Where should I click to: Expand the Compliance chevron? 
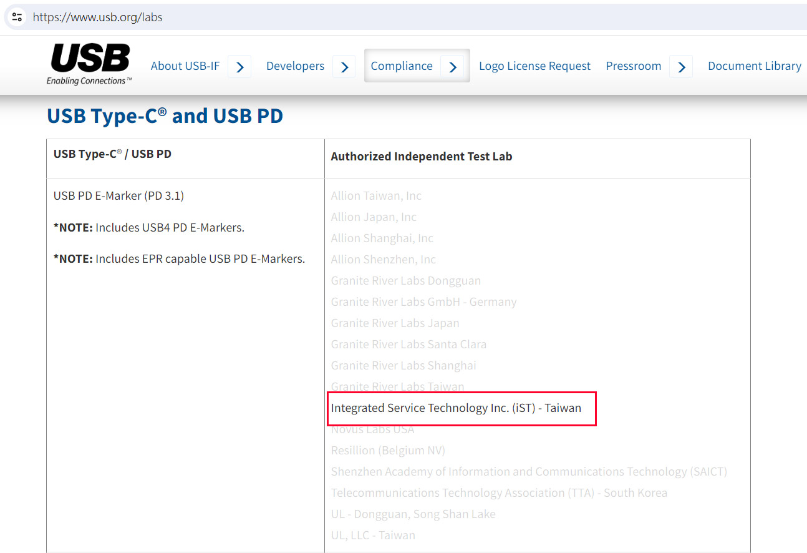coord(453,66)
